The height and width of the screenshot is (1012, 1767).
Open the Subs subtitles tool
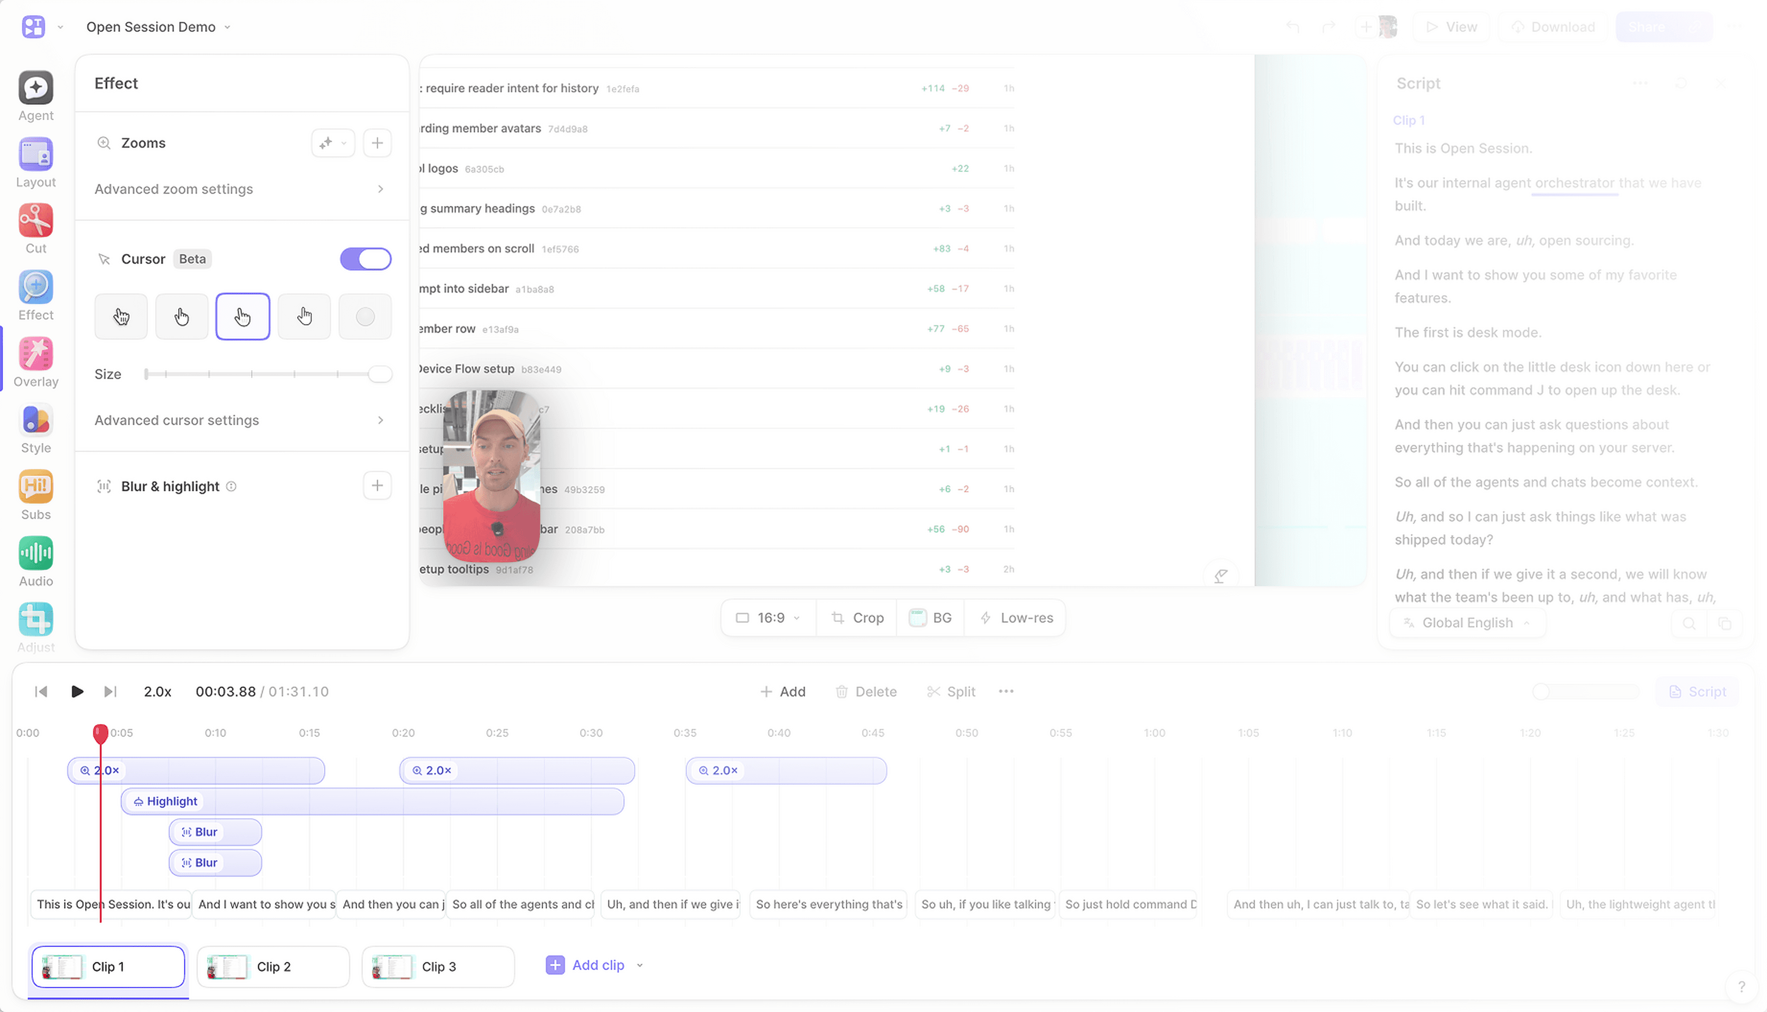pos(35,495)
